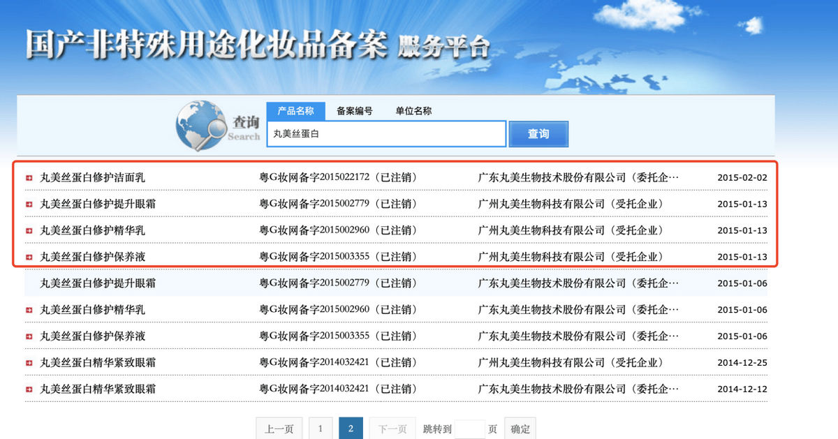Click red plus icon for 修护保养液 dated 2015-01-13
Image resolution: width=838 pixels, height=439 pixels.
(29, 258)
